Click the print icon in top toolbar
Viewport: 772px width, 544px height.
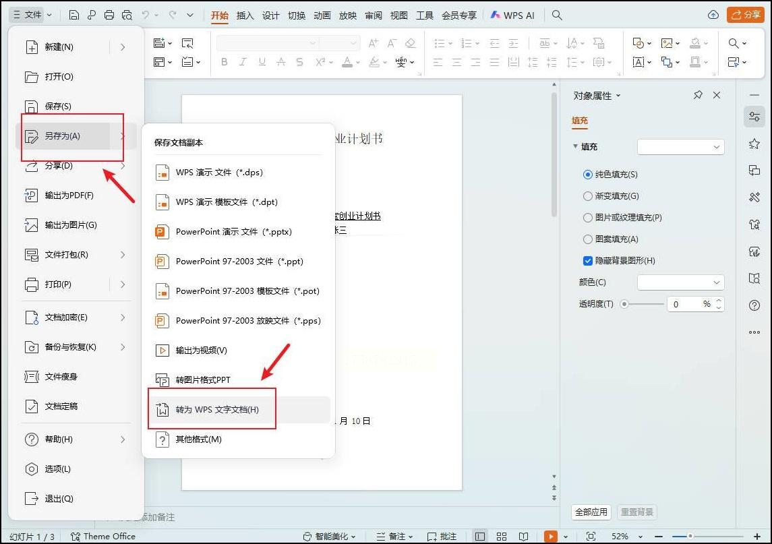[109, 16]
